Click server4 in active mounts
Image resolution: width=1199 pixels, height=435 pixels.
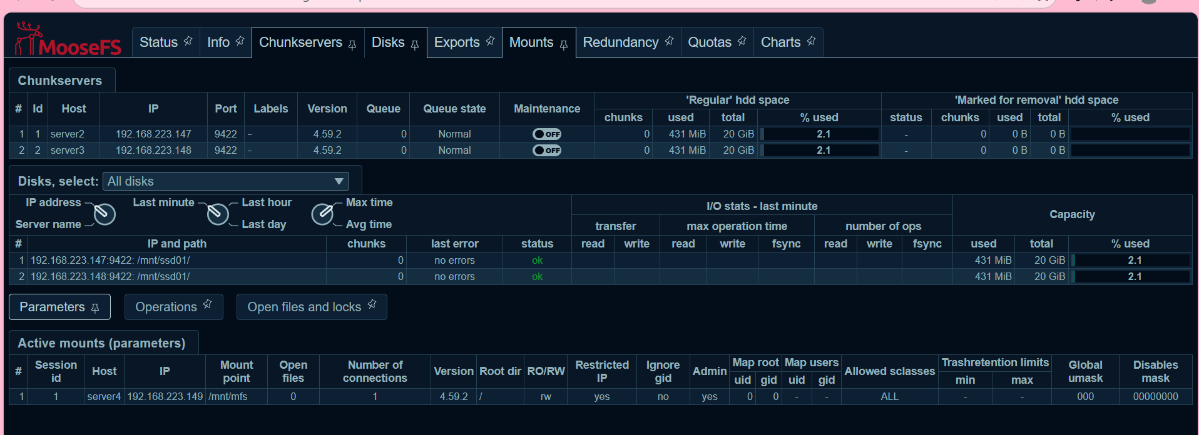[x=104, y=397]
